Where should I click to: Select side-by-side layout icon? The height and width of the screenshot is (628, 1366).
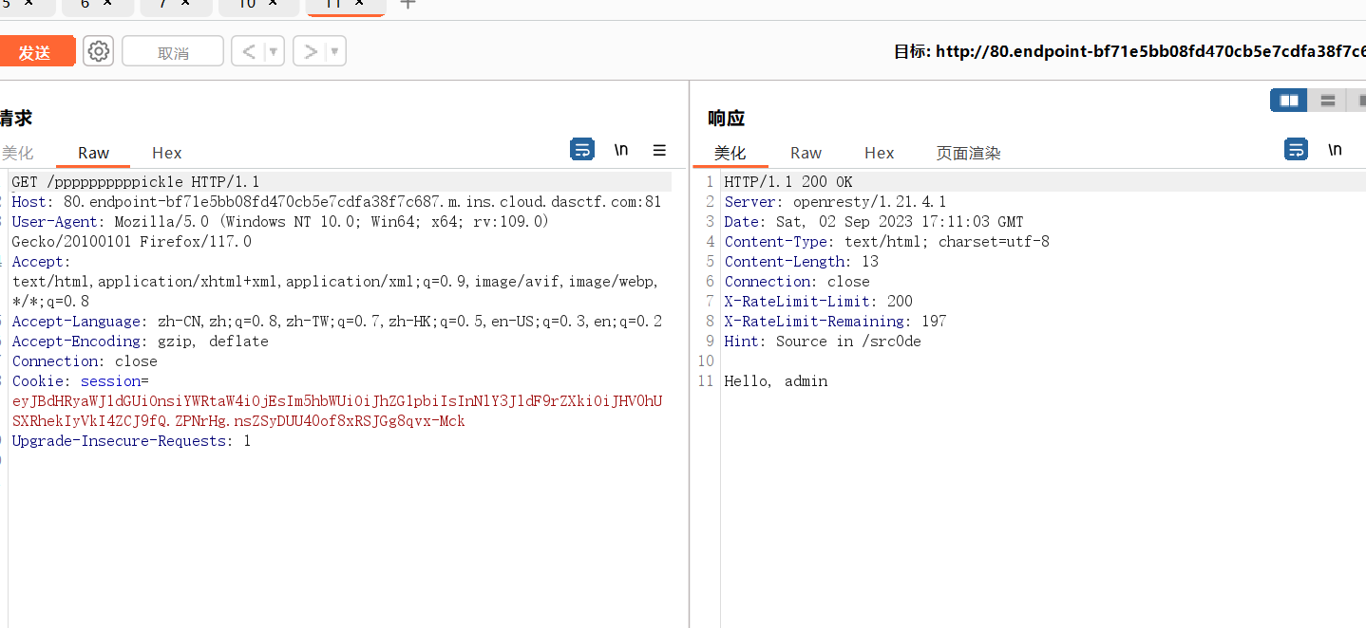1288,100
